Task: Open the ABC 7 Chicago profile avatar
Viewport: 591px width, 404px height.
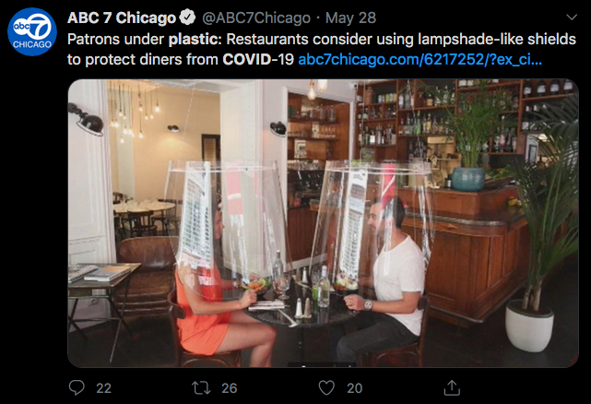Action: point(32,31)
